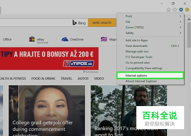The width and height of the screenshot is (191, 136).
Task: Click the vertical scrollbar thumb
Action: [189, 35]
